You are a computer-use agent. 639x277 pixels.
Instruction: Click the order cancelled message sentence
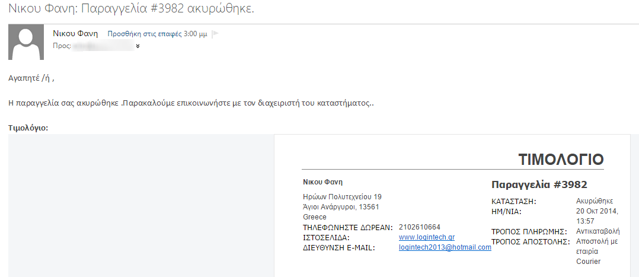191,103
